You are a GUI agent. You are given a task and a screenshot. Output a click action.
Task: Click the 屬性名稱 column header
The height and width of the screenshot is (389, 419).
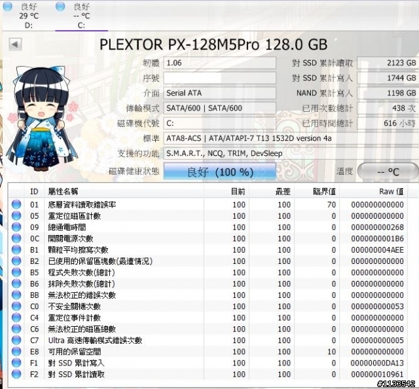pos(124,191)
